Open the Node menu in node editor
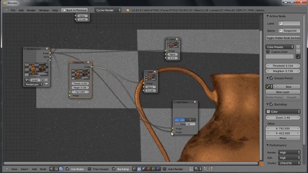The image size is (308, 173). (43, 169)
